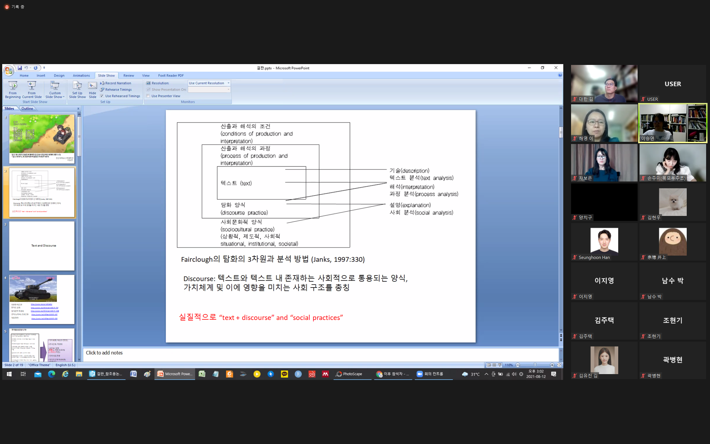Fit slide to current window icon
This screenshot has height=444, width=710.
(559, 365)
